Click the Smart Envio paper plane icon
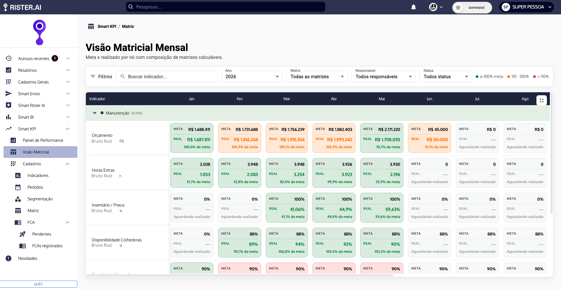 pyautogui.click(x=8, y=93)
